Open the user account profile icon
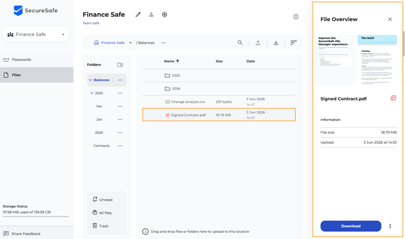The height and width of the screenshot is (239, 405). point(296,17)
